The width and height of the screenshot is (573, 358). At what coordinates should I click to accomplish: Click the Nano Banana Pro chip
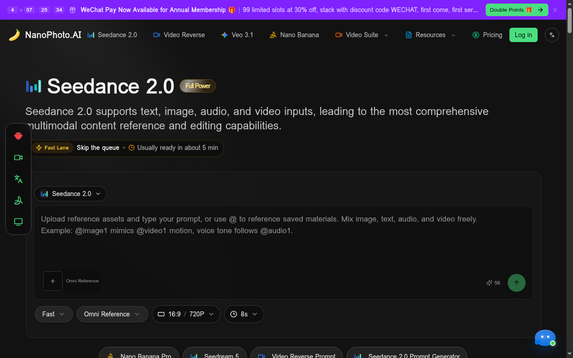pyautogui.click(x=139, y=354)
